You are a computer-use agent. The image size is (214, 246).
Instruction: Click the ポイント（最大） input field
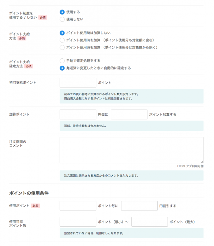[150, 222]
